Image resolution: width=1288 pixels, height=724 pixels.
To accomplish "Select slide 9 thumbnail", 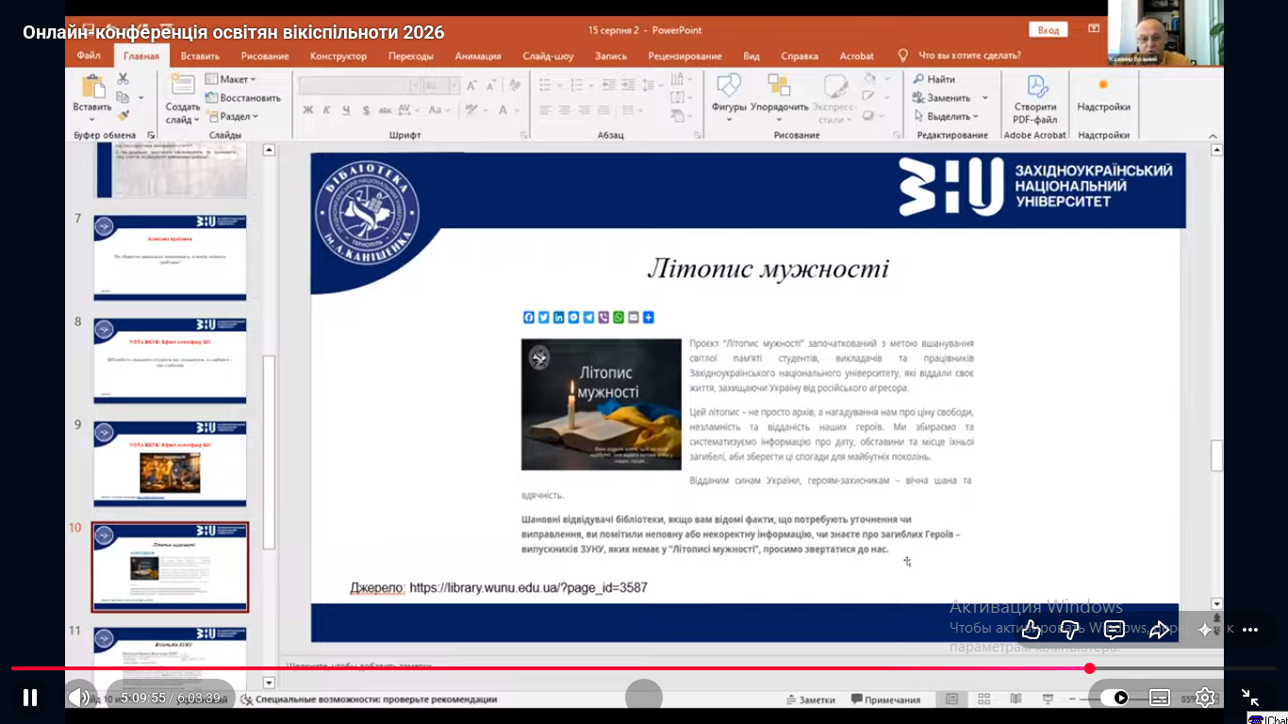I will pos(170,464).
